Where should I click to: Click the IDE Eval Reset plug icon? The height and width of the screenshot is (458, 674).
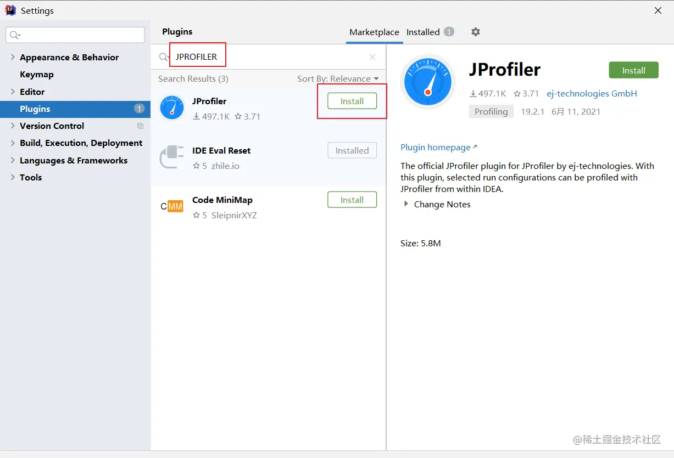point(172,157)
